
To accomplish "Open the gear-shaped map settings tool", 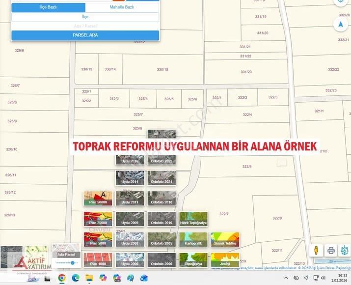I will [344, 250].
